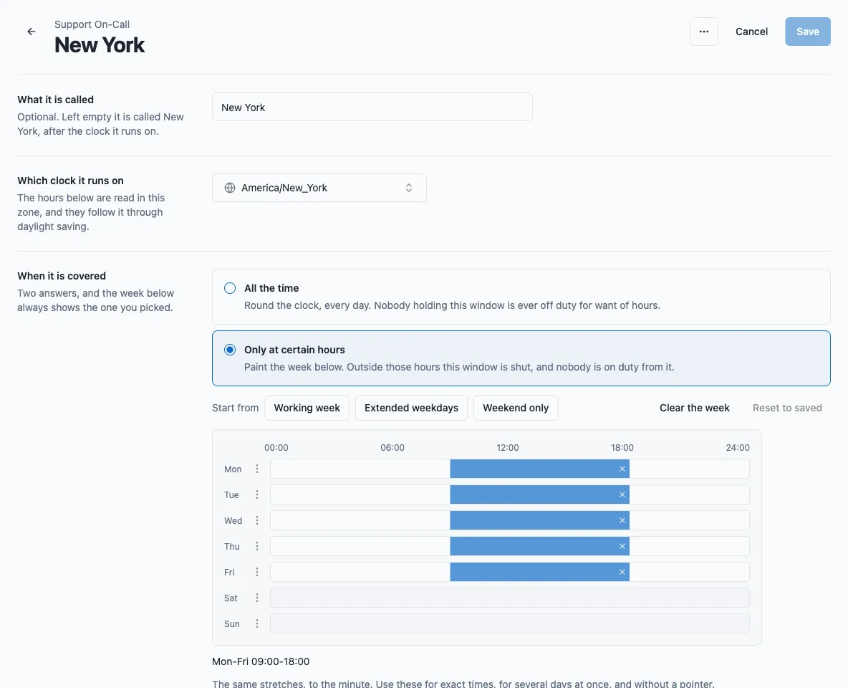Viewport: 848px width, 688px height.
Task: Open Saturday row options menu
Action: 257,598
